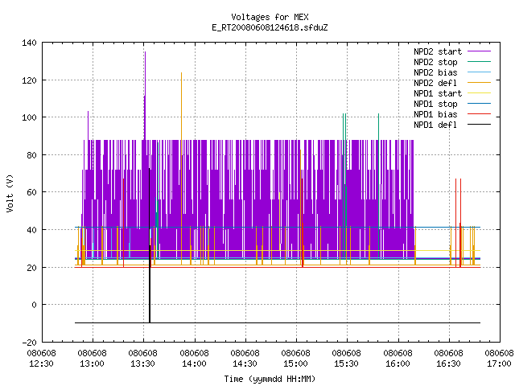
Task: Click the orange NPD2 defl legend line
Action: (x=480, y=82)
